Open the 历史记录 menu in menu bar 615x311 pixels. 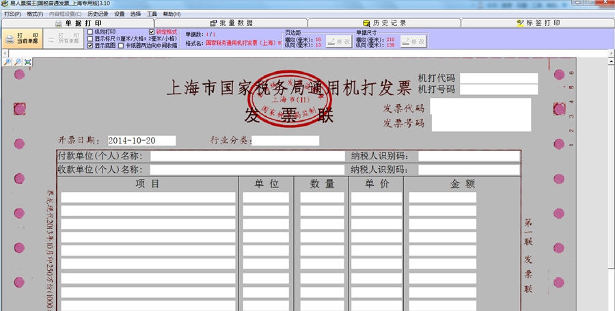(98, 14)
